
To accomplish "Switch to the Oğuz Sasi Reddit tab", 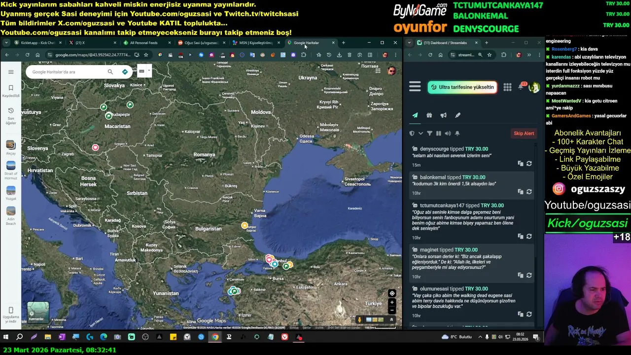I will 201,43.
